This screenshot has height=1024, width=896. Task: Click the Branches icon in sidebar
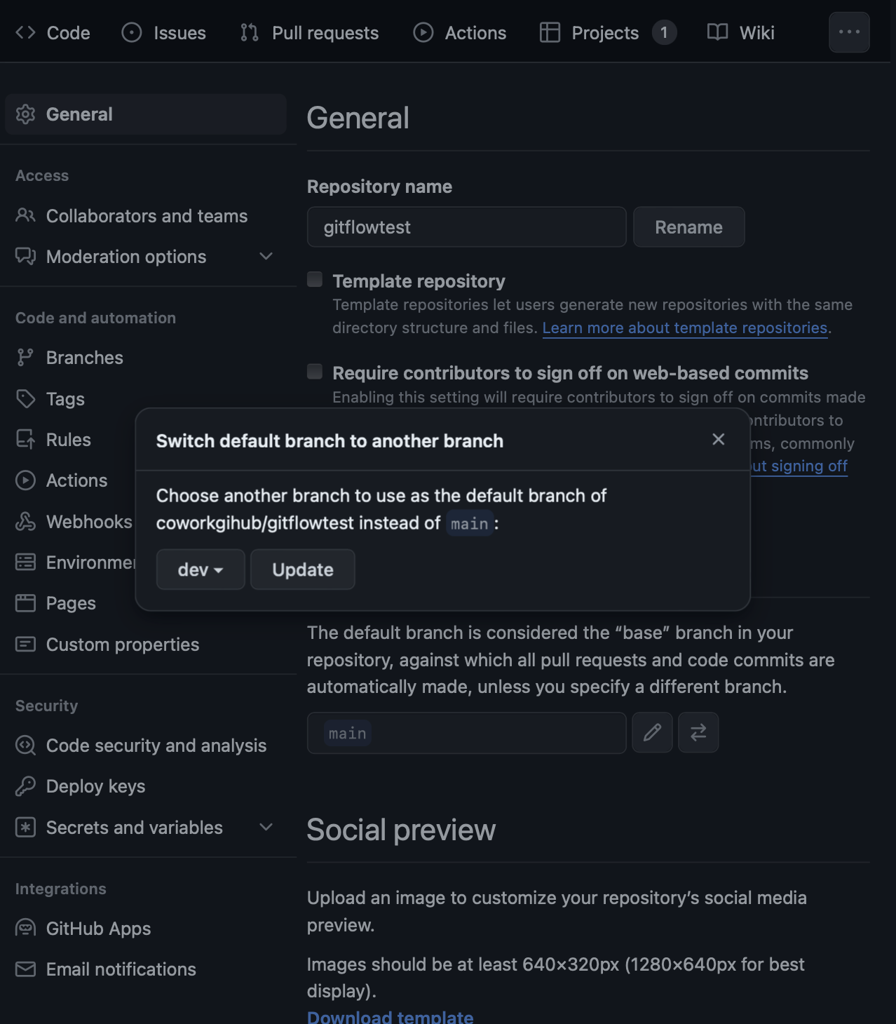pyautogui.click(x=25, y=358)
